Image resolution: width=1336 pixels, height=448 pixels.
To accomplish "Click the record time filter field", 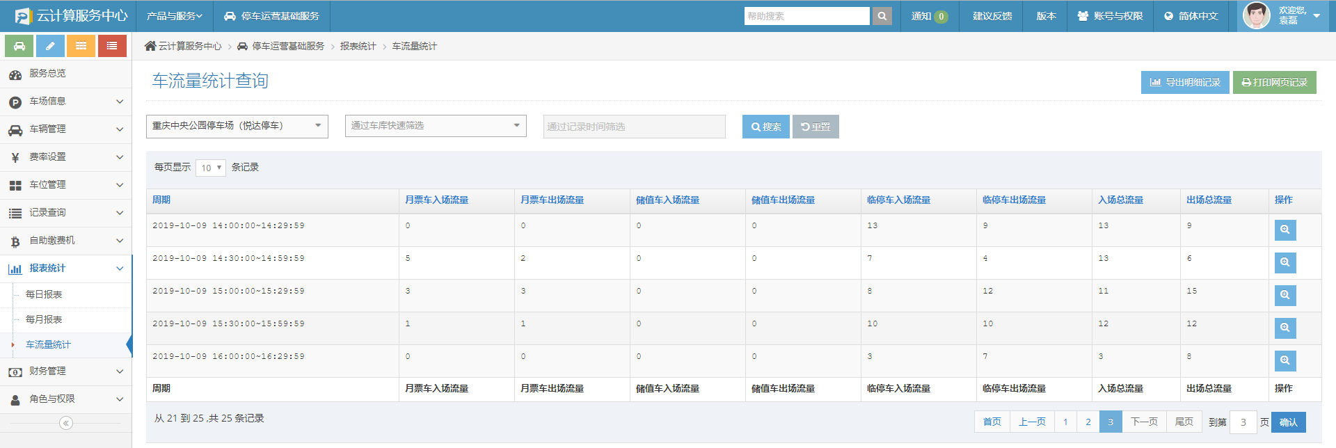I will 634,127.
